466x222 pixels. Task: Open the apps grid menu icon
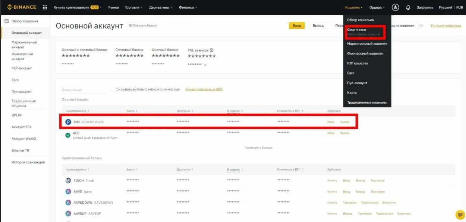tap(45, 7)
